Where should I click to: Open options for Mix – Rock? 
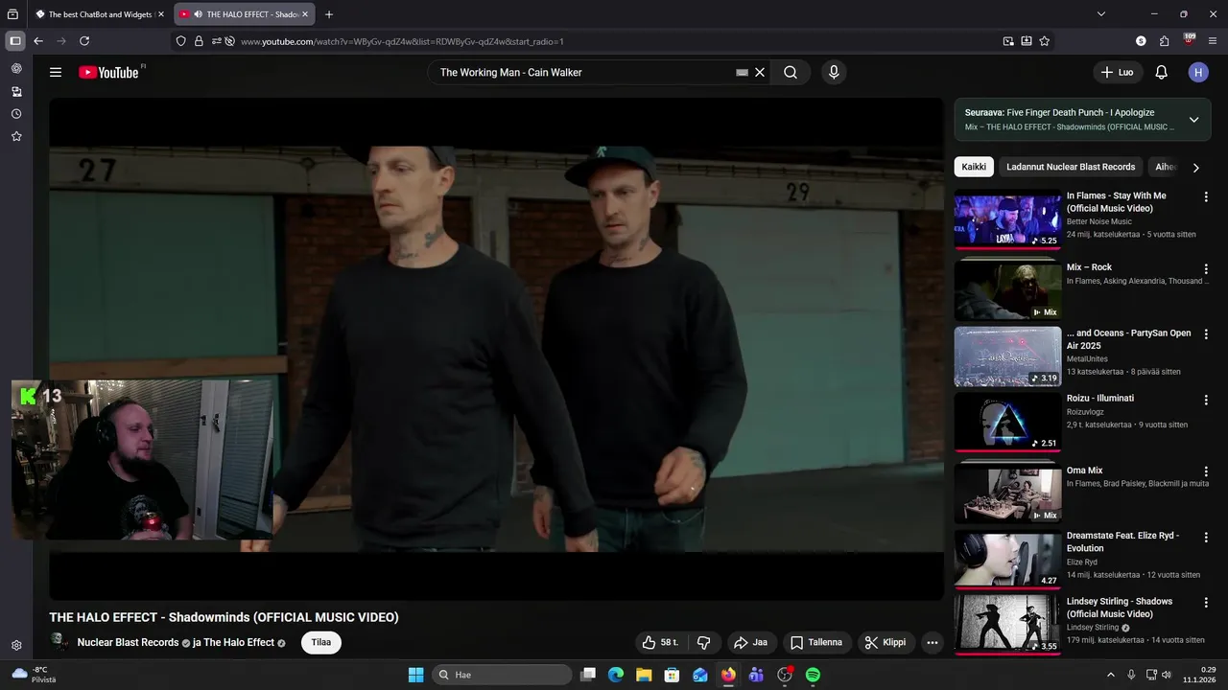coord(1206,268)
